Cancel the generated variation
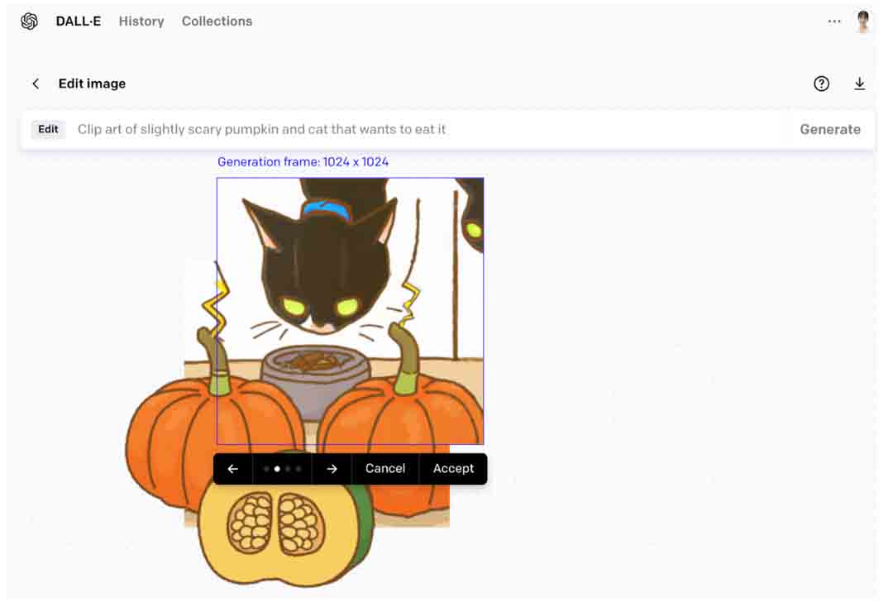The width and height of the screenshot is (888, 612). pyautogui.click(x=385, y=469)
